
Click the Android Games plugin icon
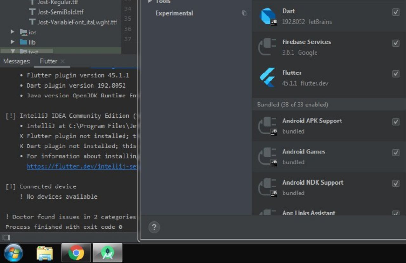tap(268, 157)
